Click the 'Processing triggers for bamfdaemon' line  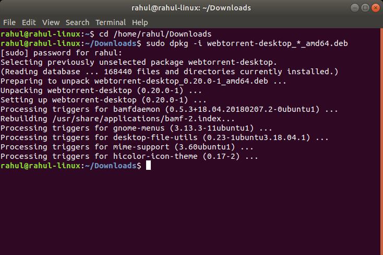tap(169, 109)
